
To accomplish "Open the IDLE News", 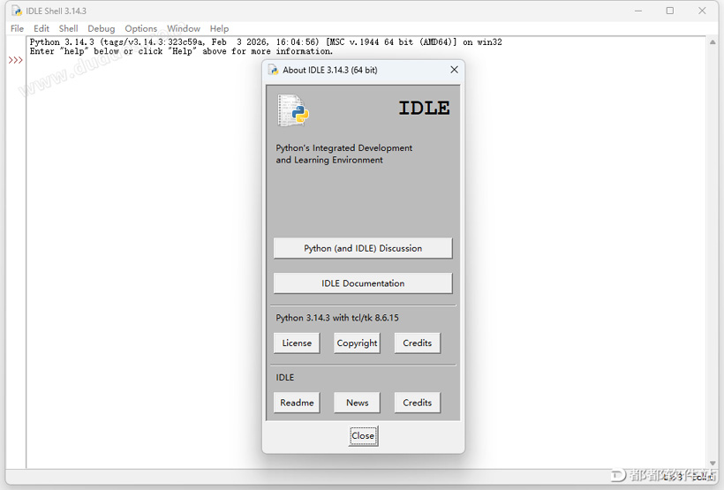I will pos(357,403).
